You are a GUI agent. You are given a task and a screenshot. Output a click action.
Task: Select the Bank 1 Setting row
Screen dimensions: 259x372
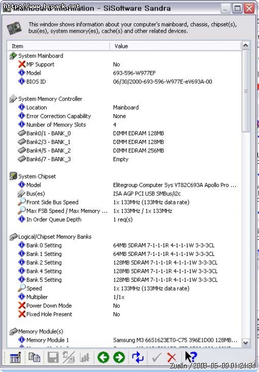click(124, 254)
